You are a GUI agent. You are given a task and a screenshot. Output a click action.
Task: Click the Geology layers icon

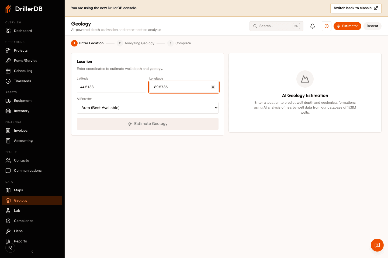8,200
